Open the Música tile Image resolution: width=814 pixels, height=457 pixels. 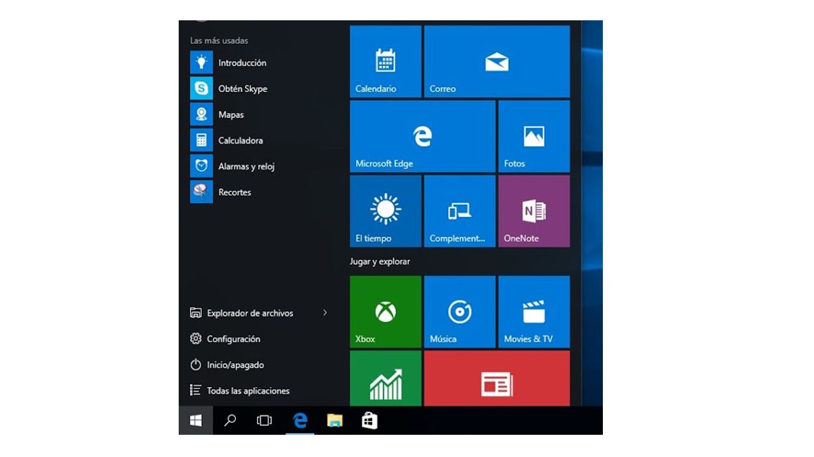pyautogui.click(x=460, y=312)
